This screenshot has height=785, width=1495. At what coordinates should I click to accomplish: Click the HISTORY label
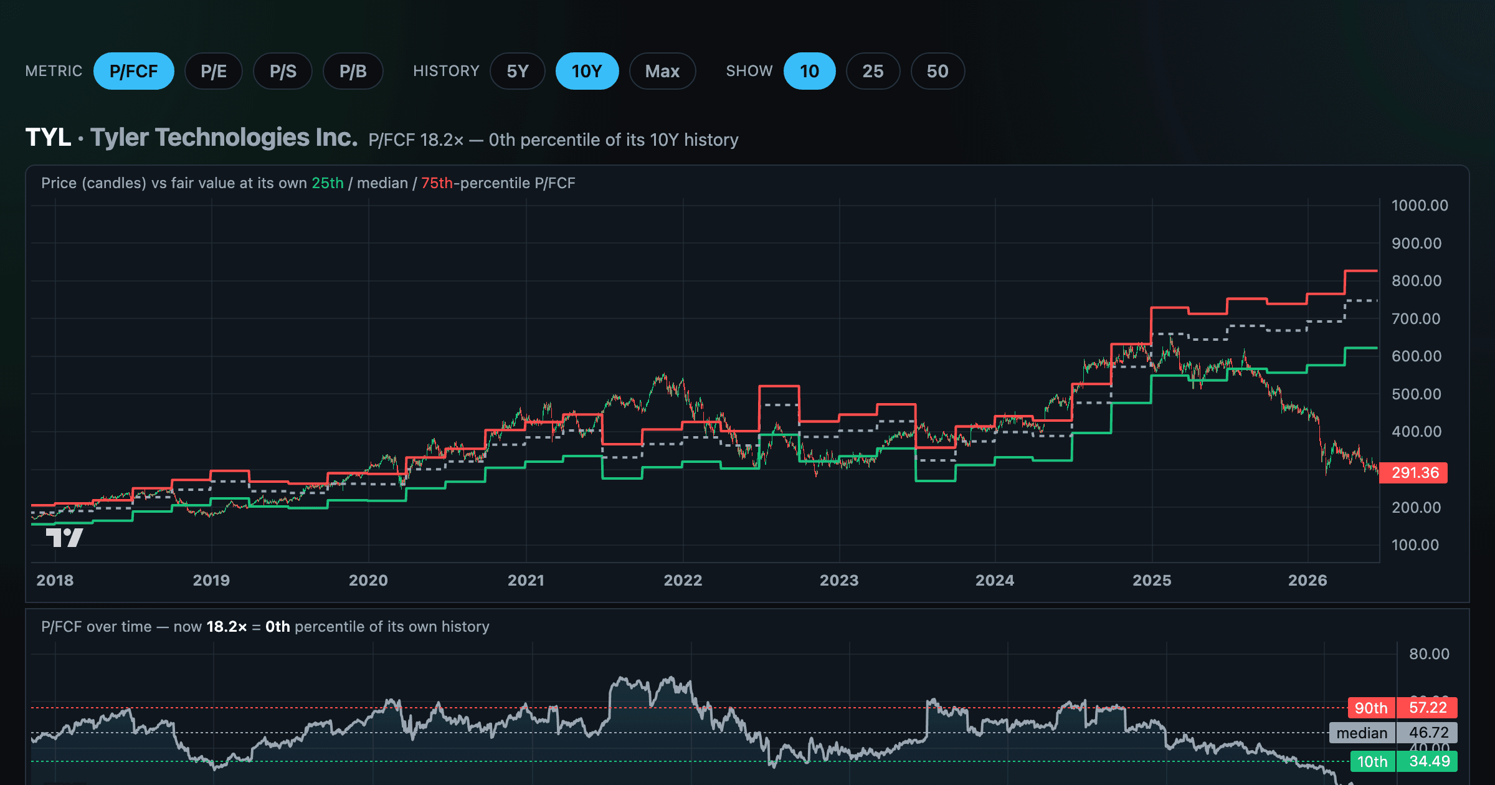(446, 71)
